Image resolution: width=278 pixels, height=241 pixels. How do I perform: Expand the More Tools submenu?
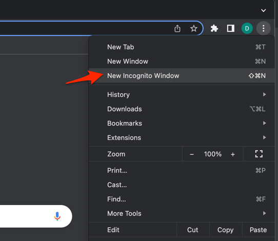coord(182,213)
